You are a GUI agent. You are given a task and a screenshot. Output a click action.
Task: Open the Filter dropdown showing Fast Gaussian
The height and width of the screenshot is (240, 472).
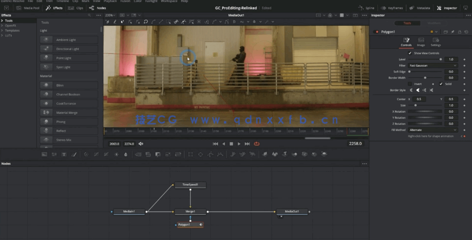pos(433,66)
